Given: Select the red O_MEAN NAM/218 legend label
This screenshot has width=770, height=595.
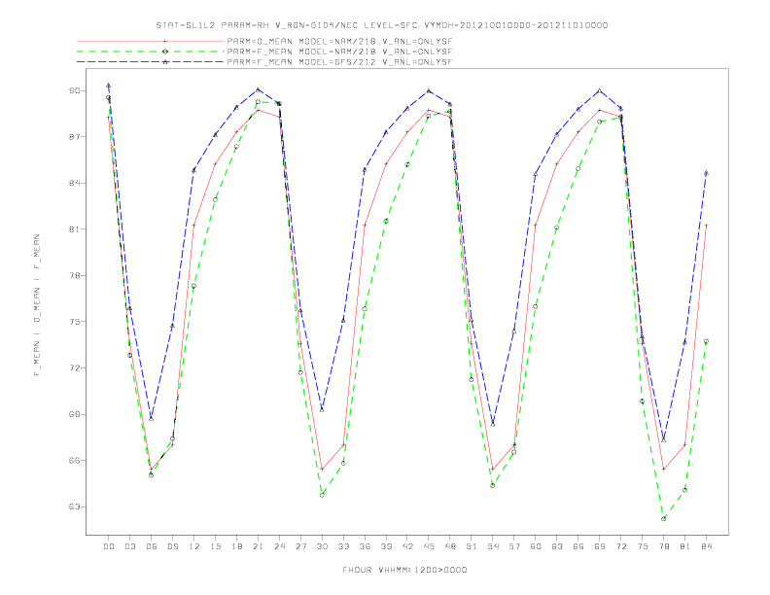Looking at the screenshot, I should [339, 41].
